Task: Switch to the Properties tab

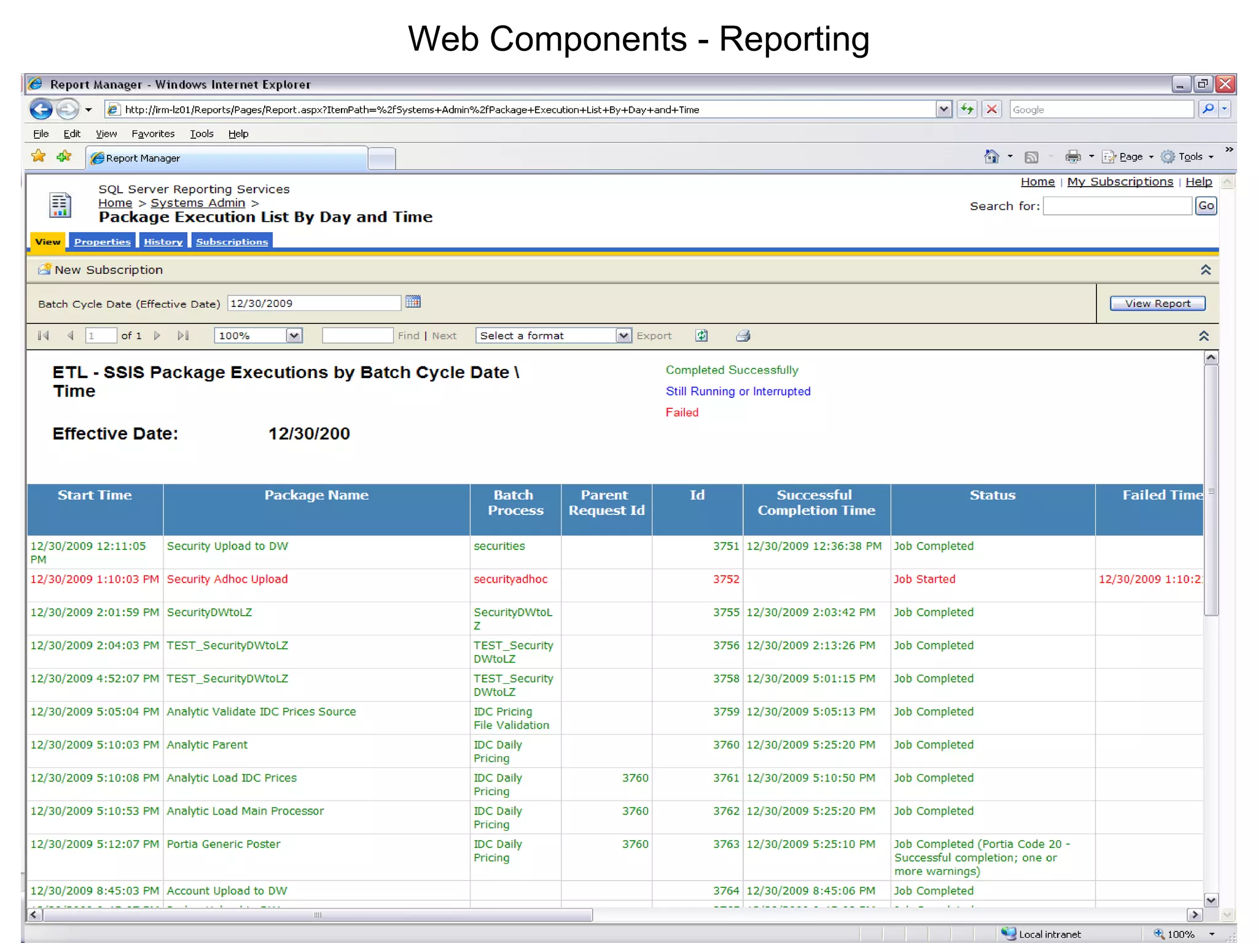Action: (x=102, y=241)
